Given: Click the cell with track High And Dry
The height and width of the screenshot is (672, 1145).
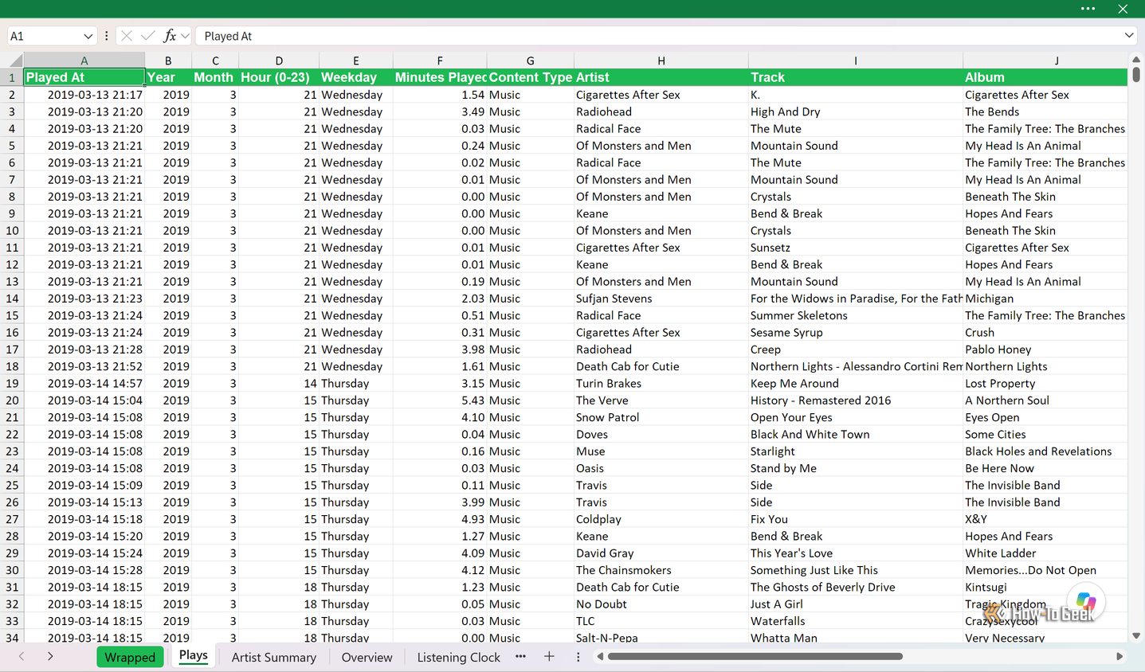Looking at the screenshot, I should [x=856, y=111].
